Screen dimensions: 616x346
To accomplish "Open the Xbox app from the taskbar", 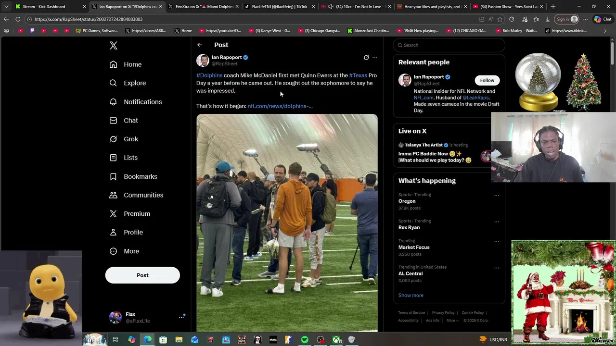I will (x=336, y=340).
